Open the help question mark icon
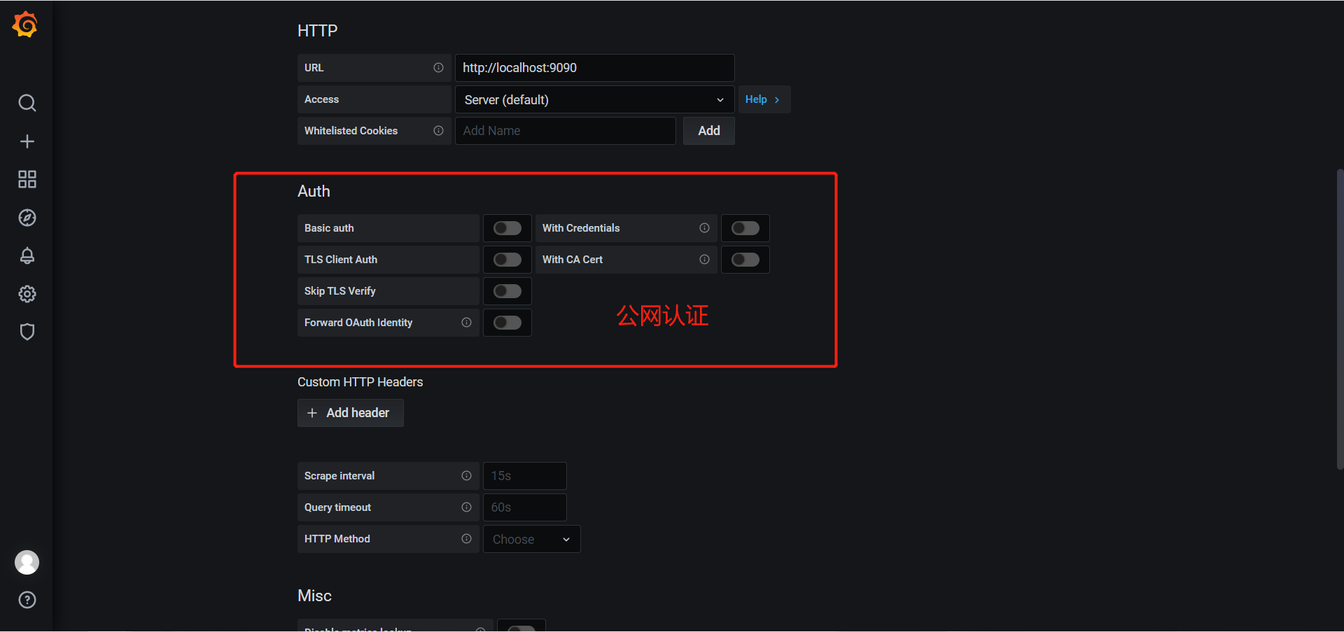This screenshot has height=632, width=1344. click(x=27, y=600)
